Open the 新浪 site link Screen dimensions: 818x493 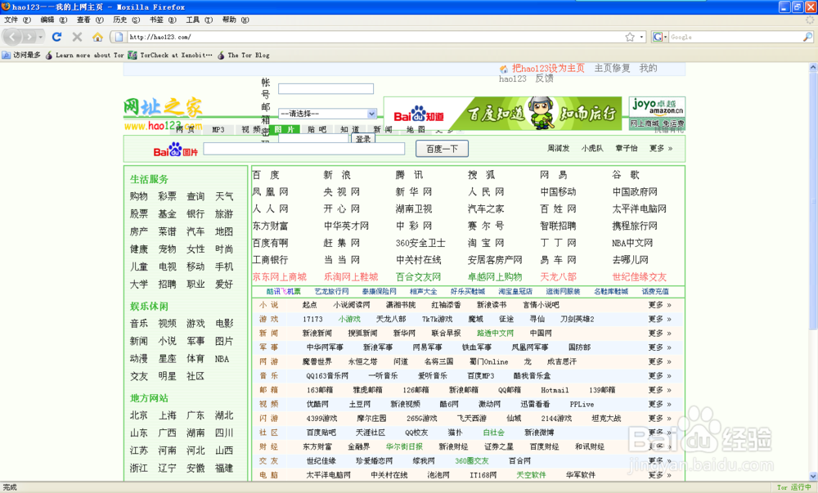coord(337,175)
